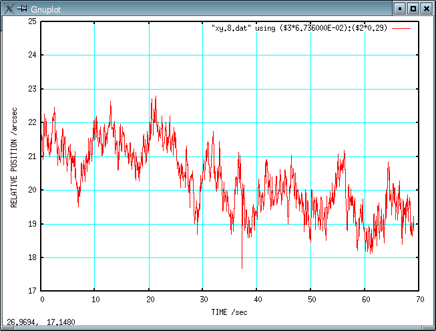
Task: Maximize the Gnuplot window
Action: click(413, 9)
